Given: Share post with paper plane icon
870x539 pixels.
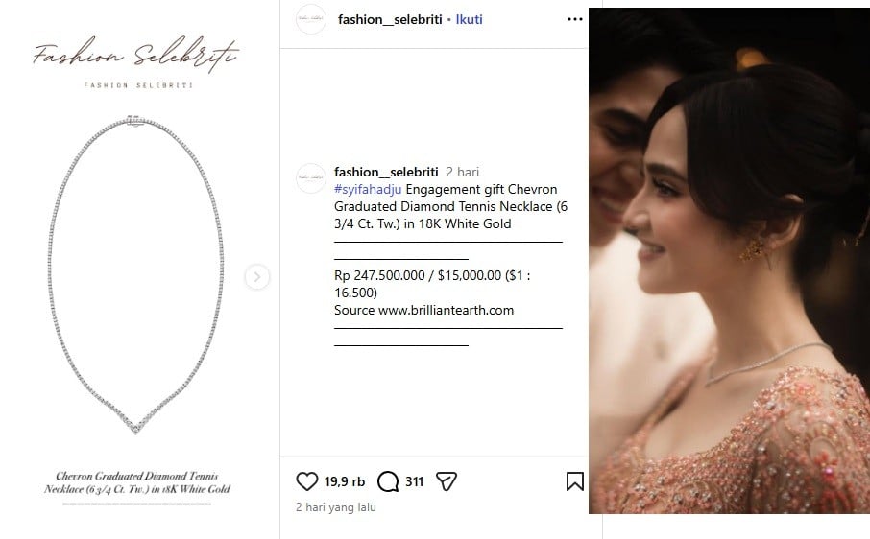Looking at the screenshot, I should tap(447, 481).
